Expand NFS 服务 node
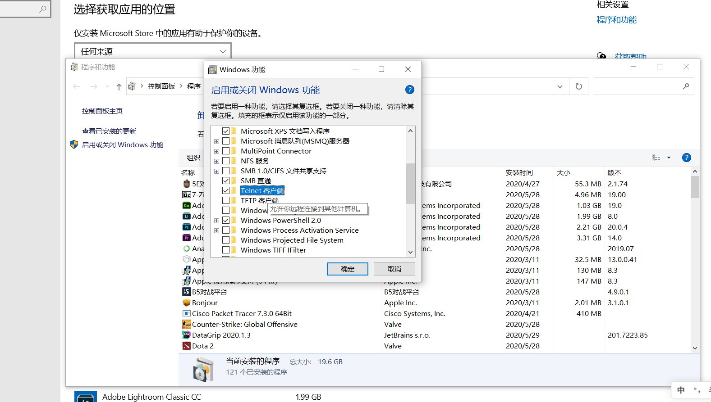711x402 pixels. [x=216, y=161]
